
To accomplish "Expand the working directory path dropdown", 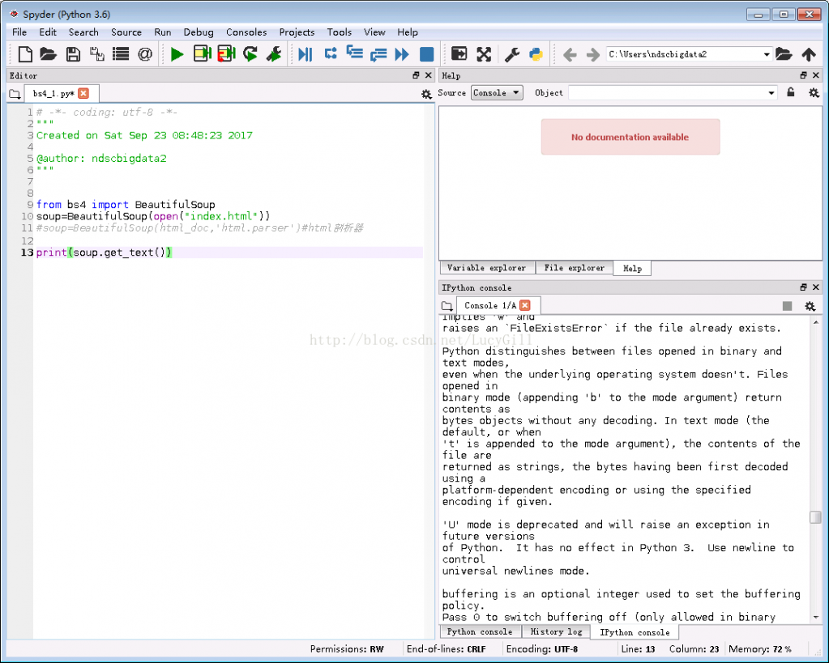I will (x=767, y=54).
